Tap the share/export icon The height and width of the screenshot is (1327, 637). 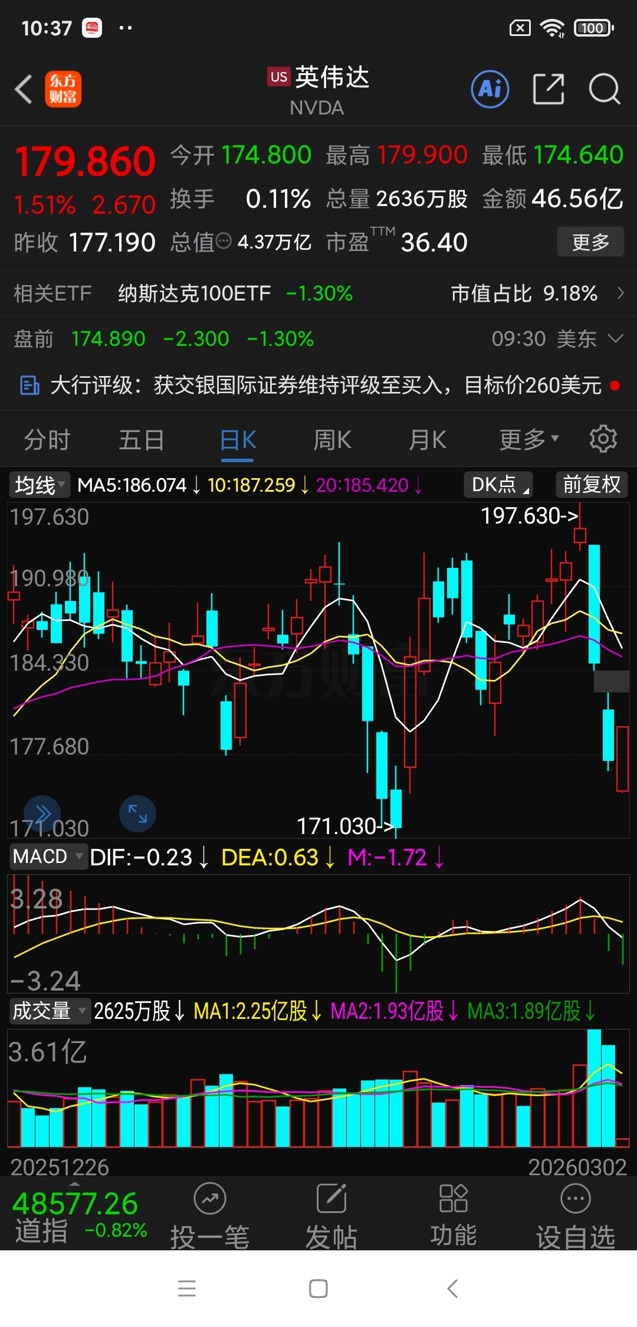coord(549,89)
